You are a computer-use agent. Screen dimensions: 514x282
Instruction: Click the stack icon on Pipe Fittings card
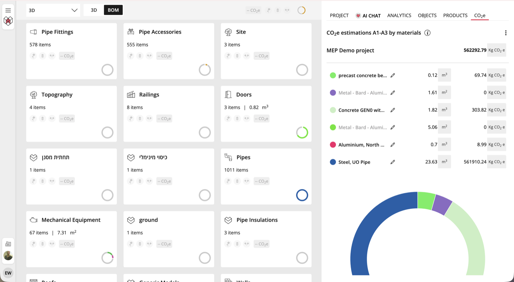[43, 56]
